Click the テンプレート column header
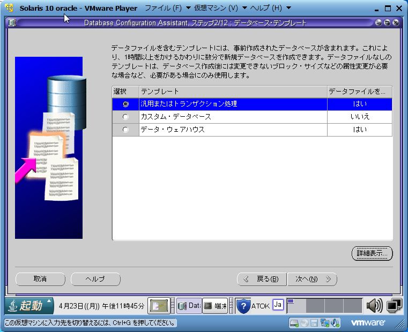The image size is (408, 332). [x=233, y=92]
